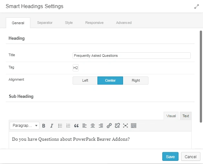Click the Title field with Frequently Asked Questions
The height and width of the screenshot is (164, 203).
(132, 56)
